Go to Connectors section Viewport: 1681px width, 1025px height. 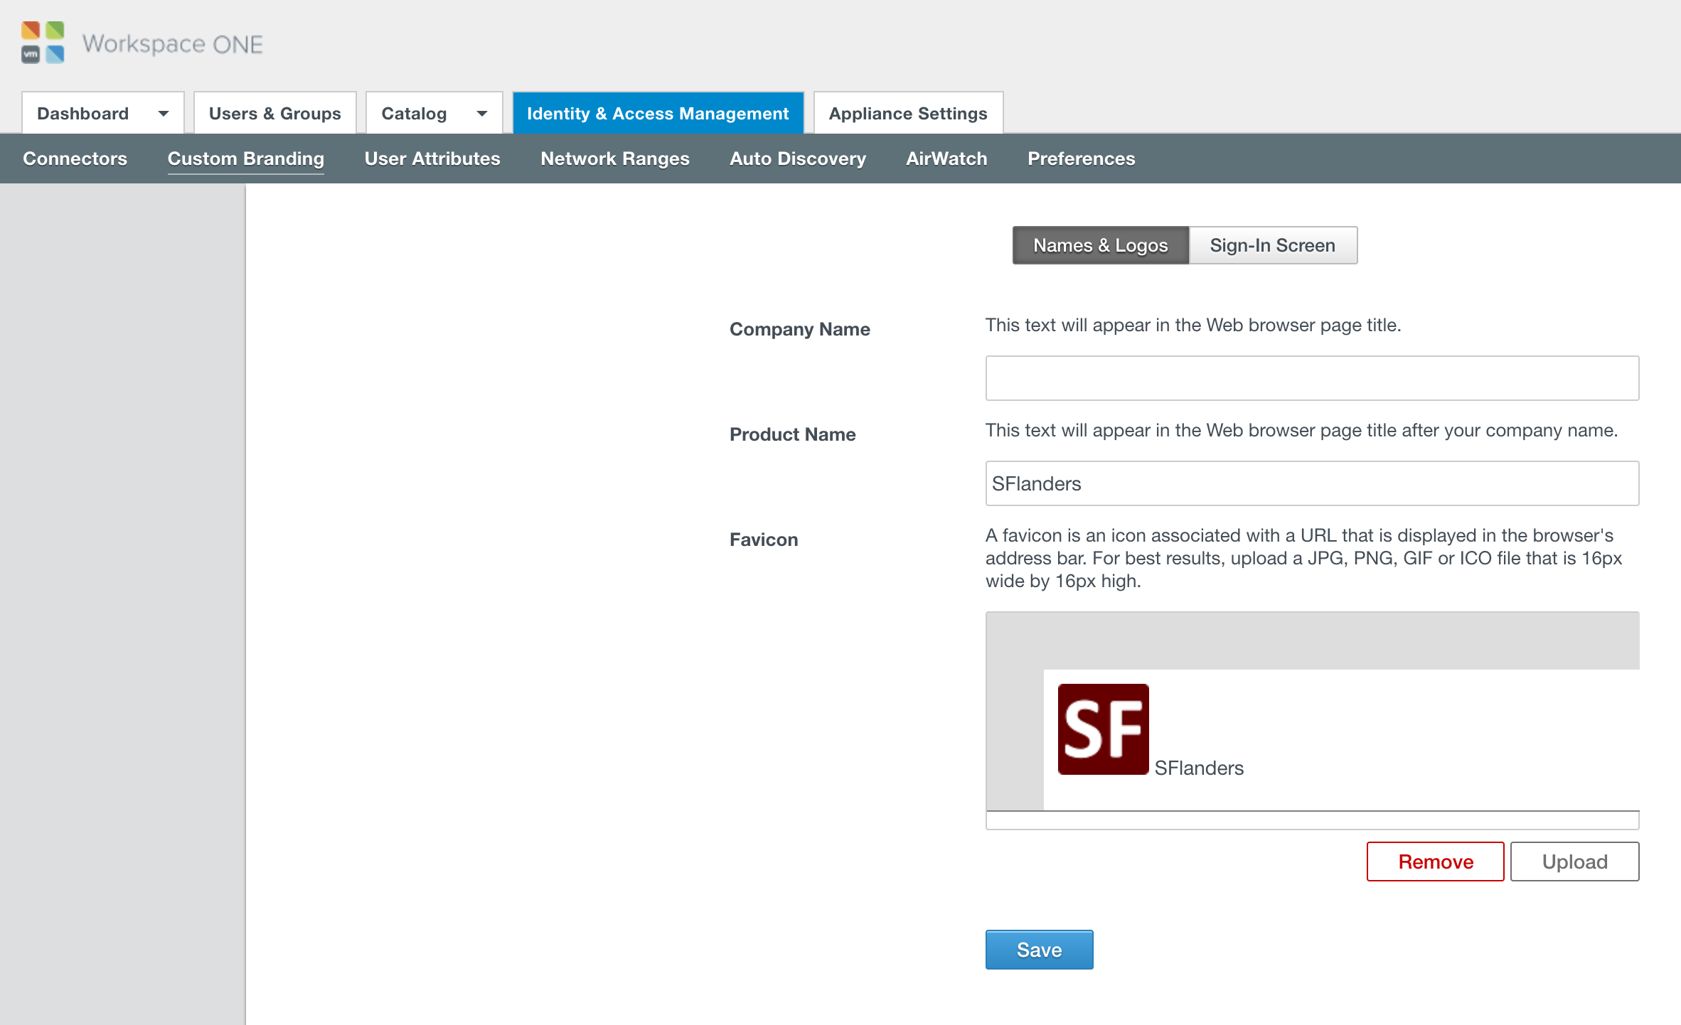coord(75,159)
